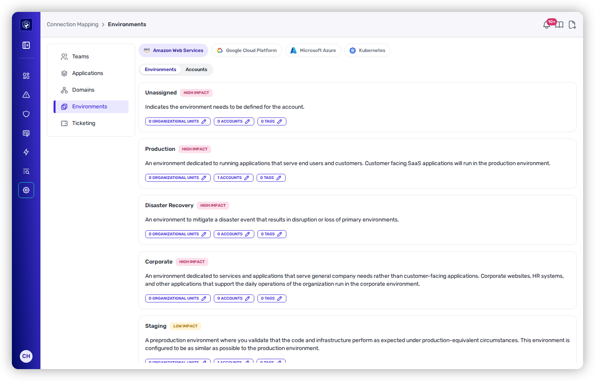The height and width of the screenshot is (381, 595).
Task: Click the Corporate environment title
Action: pyautogui.click(x=159, y=262)
